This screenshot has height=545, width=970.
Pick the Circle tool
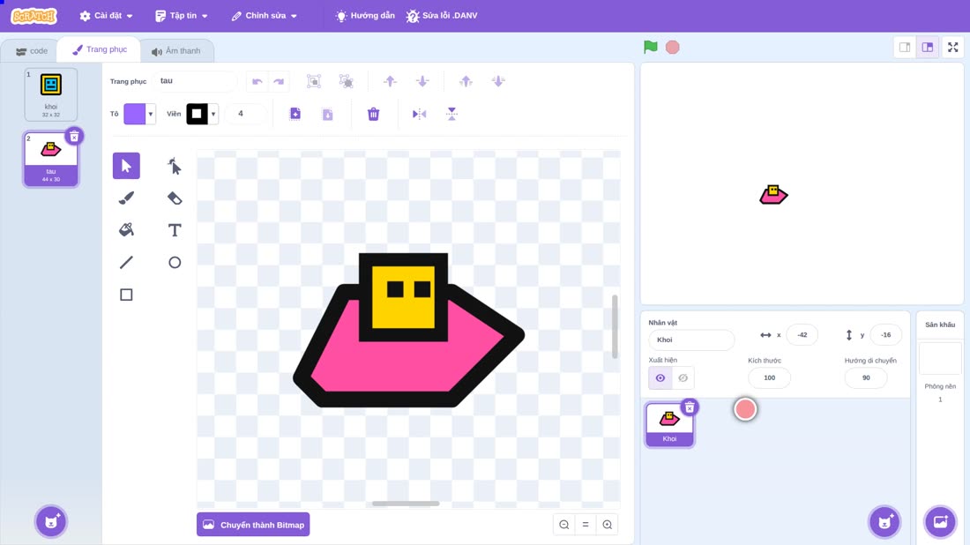click(175, 262)
